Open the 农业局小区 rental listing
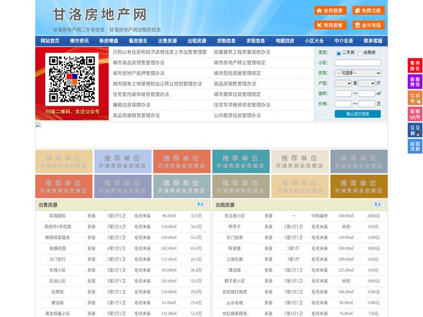Image resolution: width=423 pixels, height=317 pixels. click(x=234, y=216)
